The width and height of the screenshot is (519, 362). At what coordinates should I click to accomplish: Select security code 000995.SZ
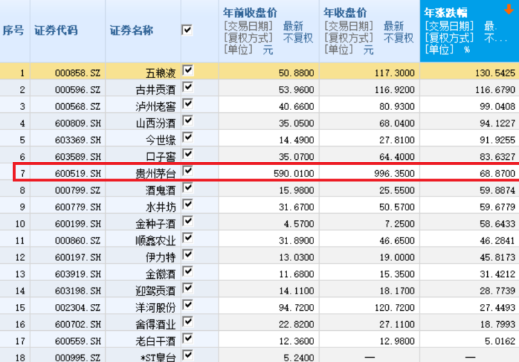coord(78,358)
